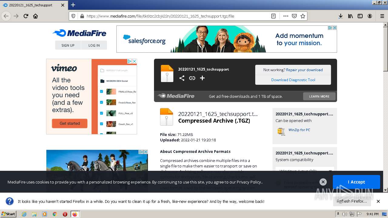Close the Vimeo ad with X icon
Viewport: 388px width, 218px height.
point(134,61)
